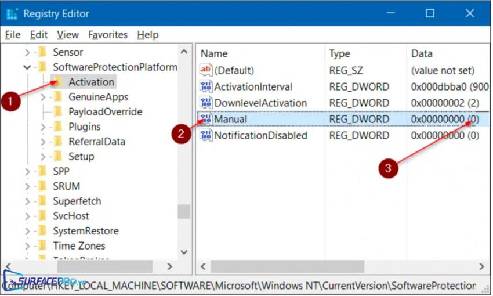Expand the ReferralData tree node

pyautogui.click(x=43, y=142)
